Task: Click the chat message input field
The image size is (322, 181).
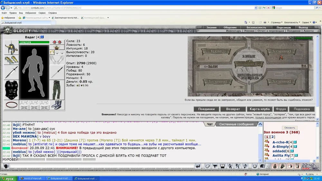Action: click(x=102, y=166)
